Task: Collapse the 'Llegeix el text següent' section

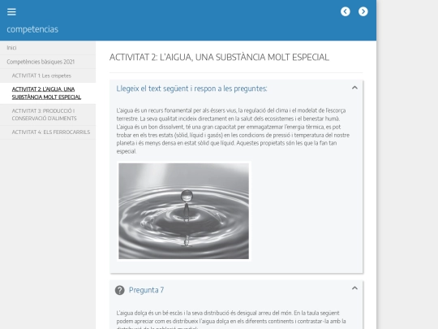Action: 354,88
